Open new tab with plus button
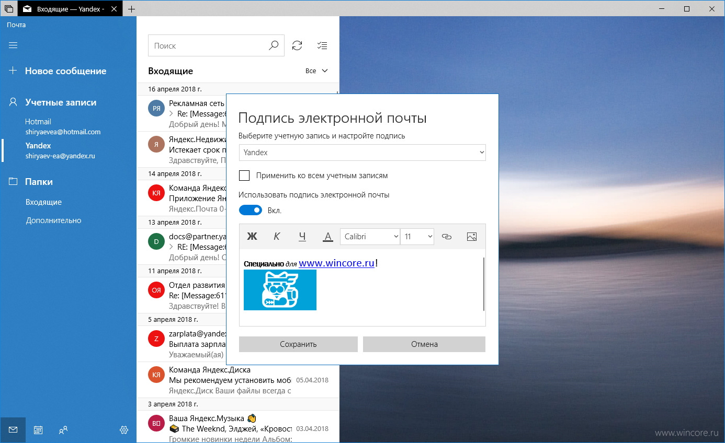Image resolution: width=725 pixels, height=443 pixels. [x=131, y=9]
